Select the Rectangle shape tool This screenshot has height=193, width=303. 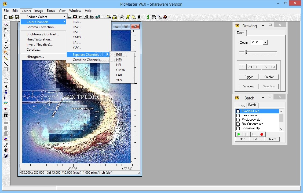pos(6,69)
